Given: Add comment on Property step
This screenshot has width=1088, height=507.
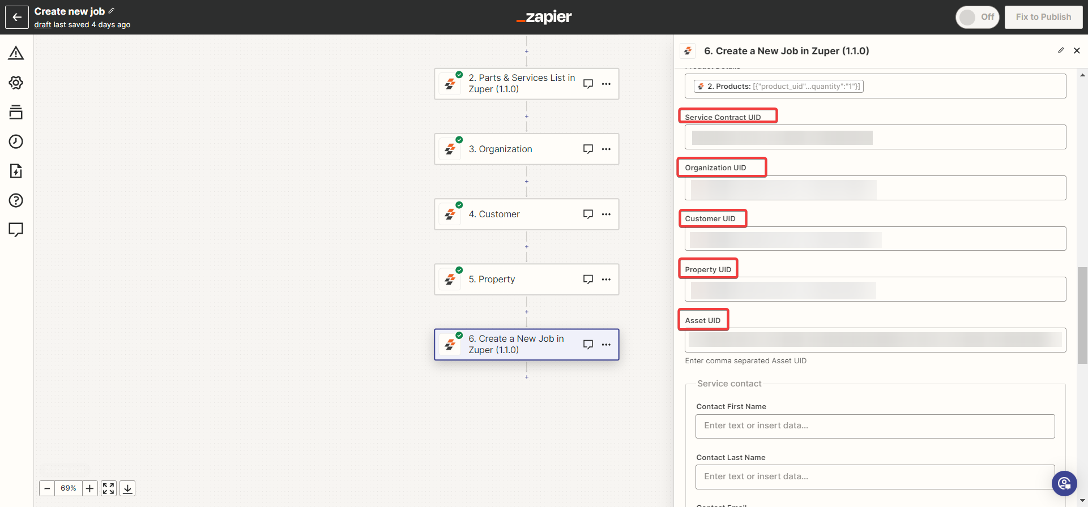Looking at the screenshot, I should coord(588,279).
